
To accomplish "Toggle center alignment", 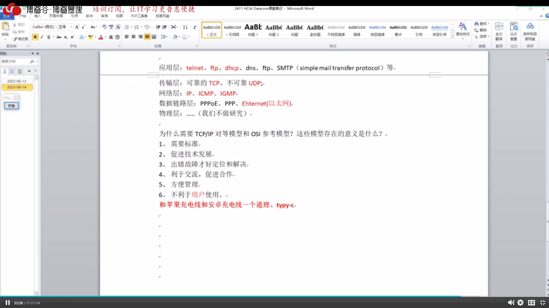I will (x=134, y=37).
